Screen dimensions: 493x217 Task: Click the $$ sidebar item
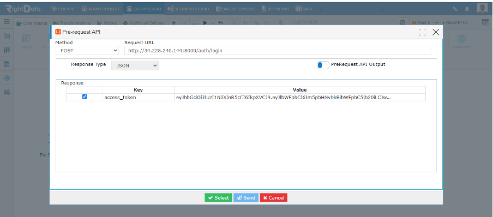(x=7, y=93)
